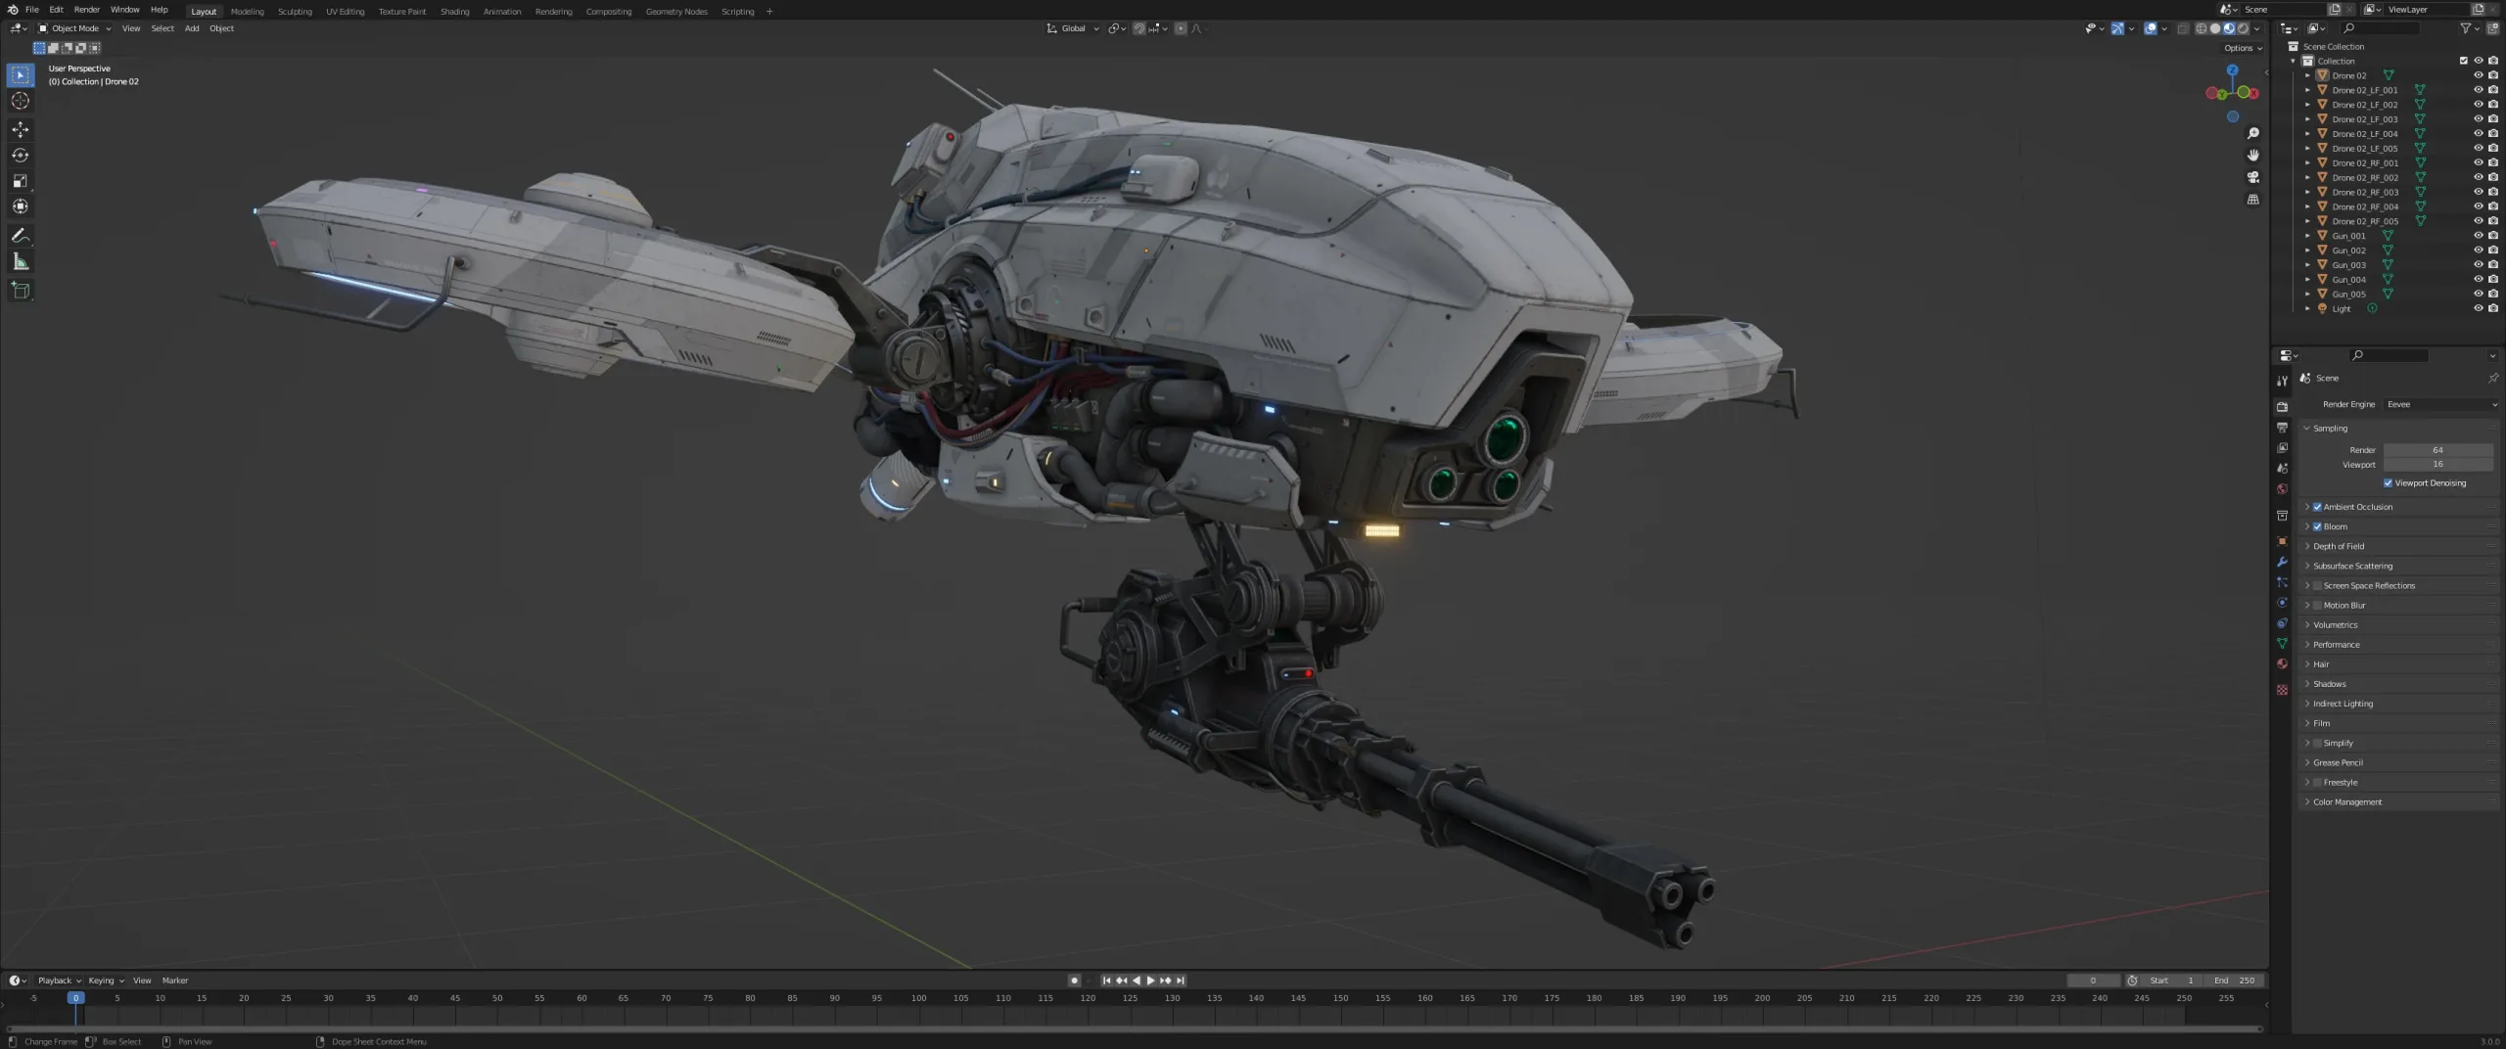Click frame 50 on the timeline

click(496, 998)
